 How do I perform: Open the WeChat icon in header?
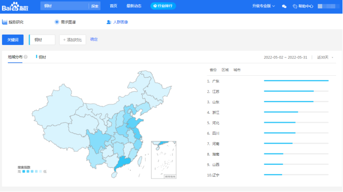[x=284, y=6]
